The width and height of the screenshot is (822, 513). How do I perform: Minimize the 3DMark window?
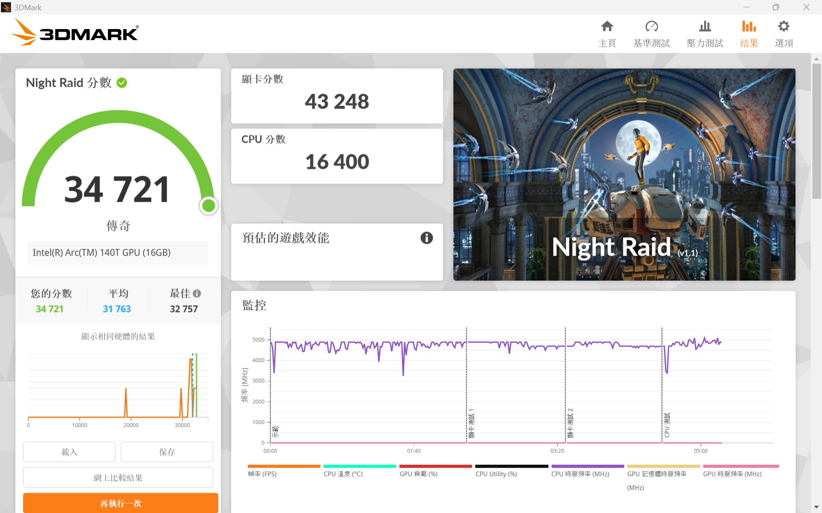pyautogui.click(x=746, y=7)
